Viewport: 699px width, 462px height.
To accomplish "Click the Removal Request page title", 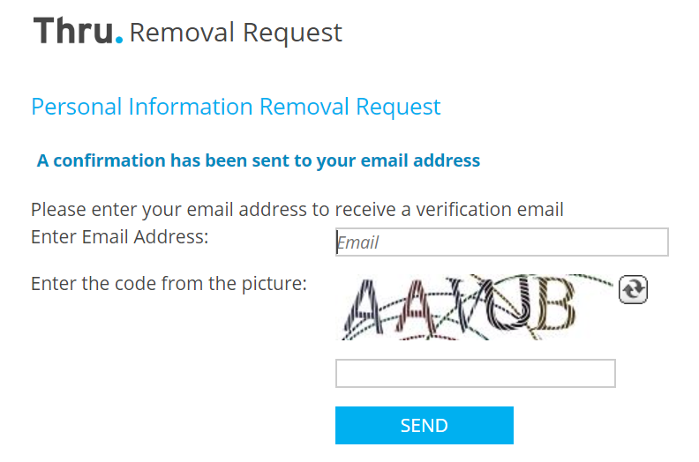I will 236,33.
